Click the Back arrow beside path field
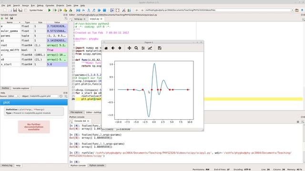This screenshot has width=305, height=171. 137,10
